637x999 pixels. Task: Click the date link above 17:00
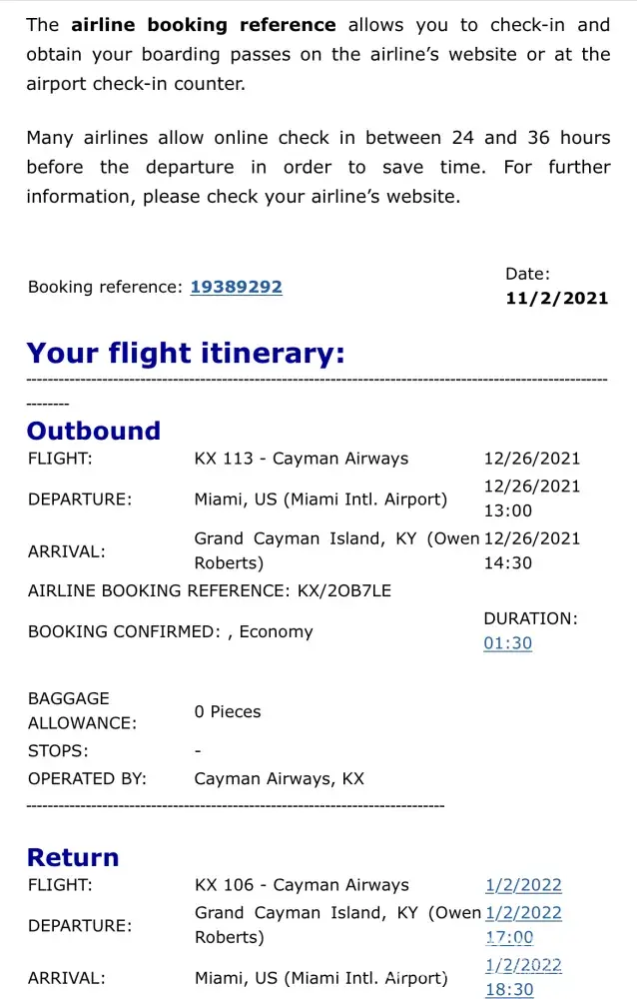click(x=523, y=913)
